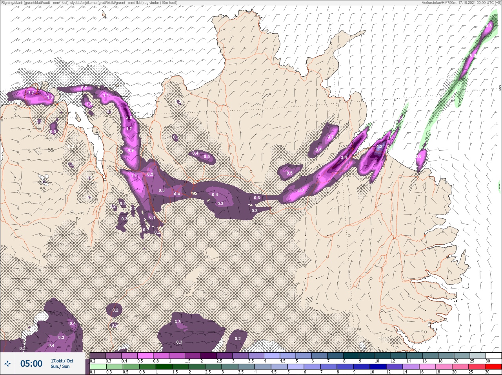Click the 05:00 forecast time display
This screenshot has width=502, height=375.
(31, 364)
